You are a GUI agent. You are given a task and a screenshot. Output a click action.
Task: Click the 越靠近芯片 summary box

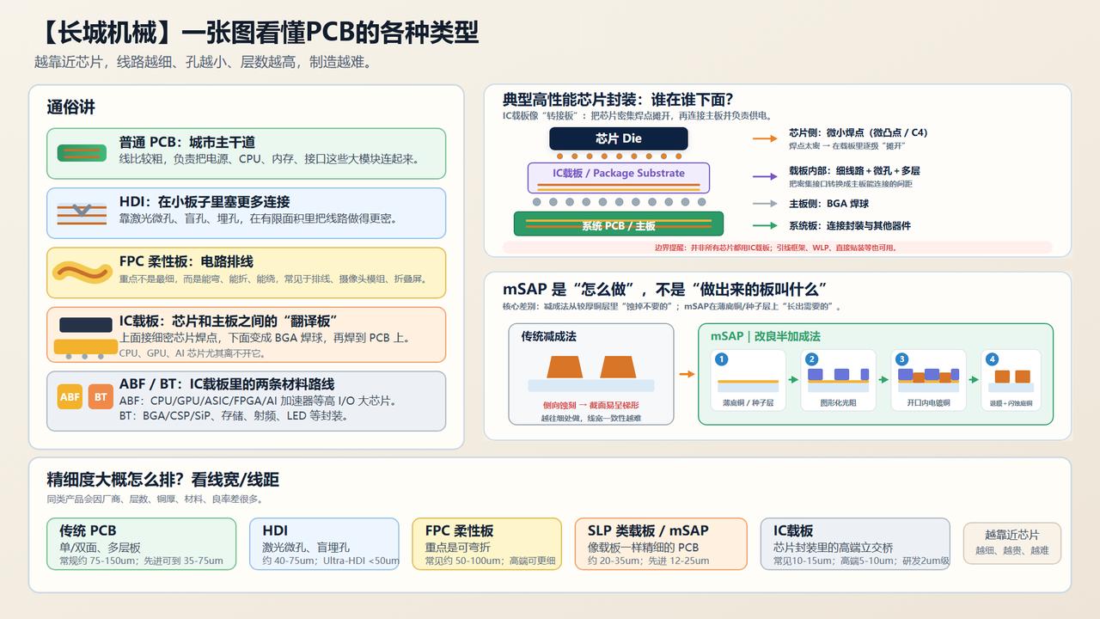coord(1012,543)
